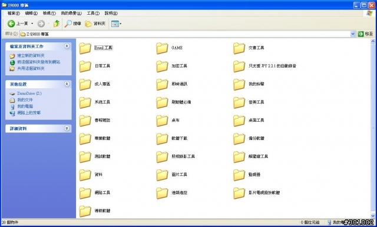Go up one folder level
The height and width of the screenshot is (227, 377).
click(57, 24)
